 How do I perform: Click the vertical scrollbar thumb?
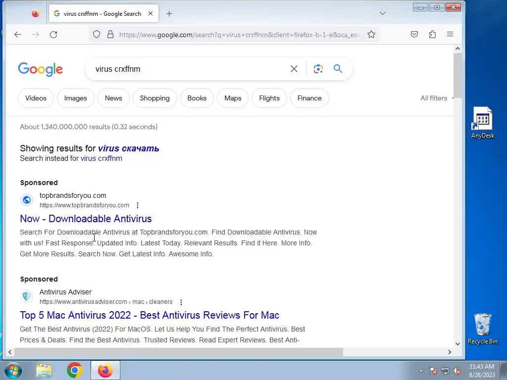(x=457, y=75)
